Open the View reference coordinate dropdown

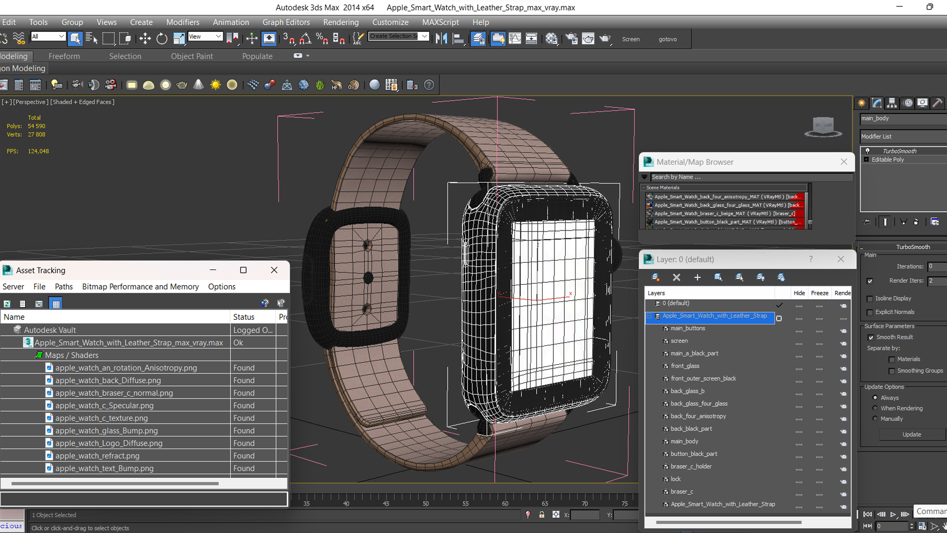(205, 37)
